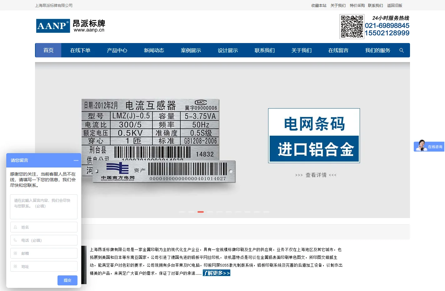Focus the 邮箱 input field
The image size is (445, 291).
point(44,253)
